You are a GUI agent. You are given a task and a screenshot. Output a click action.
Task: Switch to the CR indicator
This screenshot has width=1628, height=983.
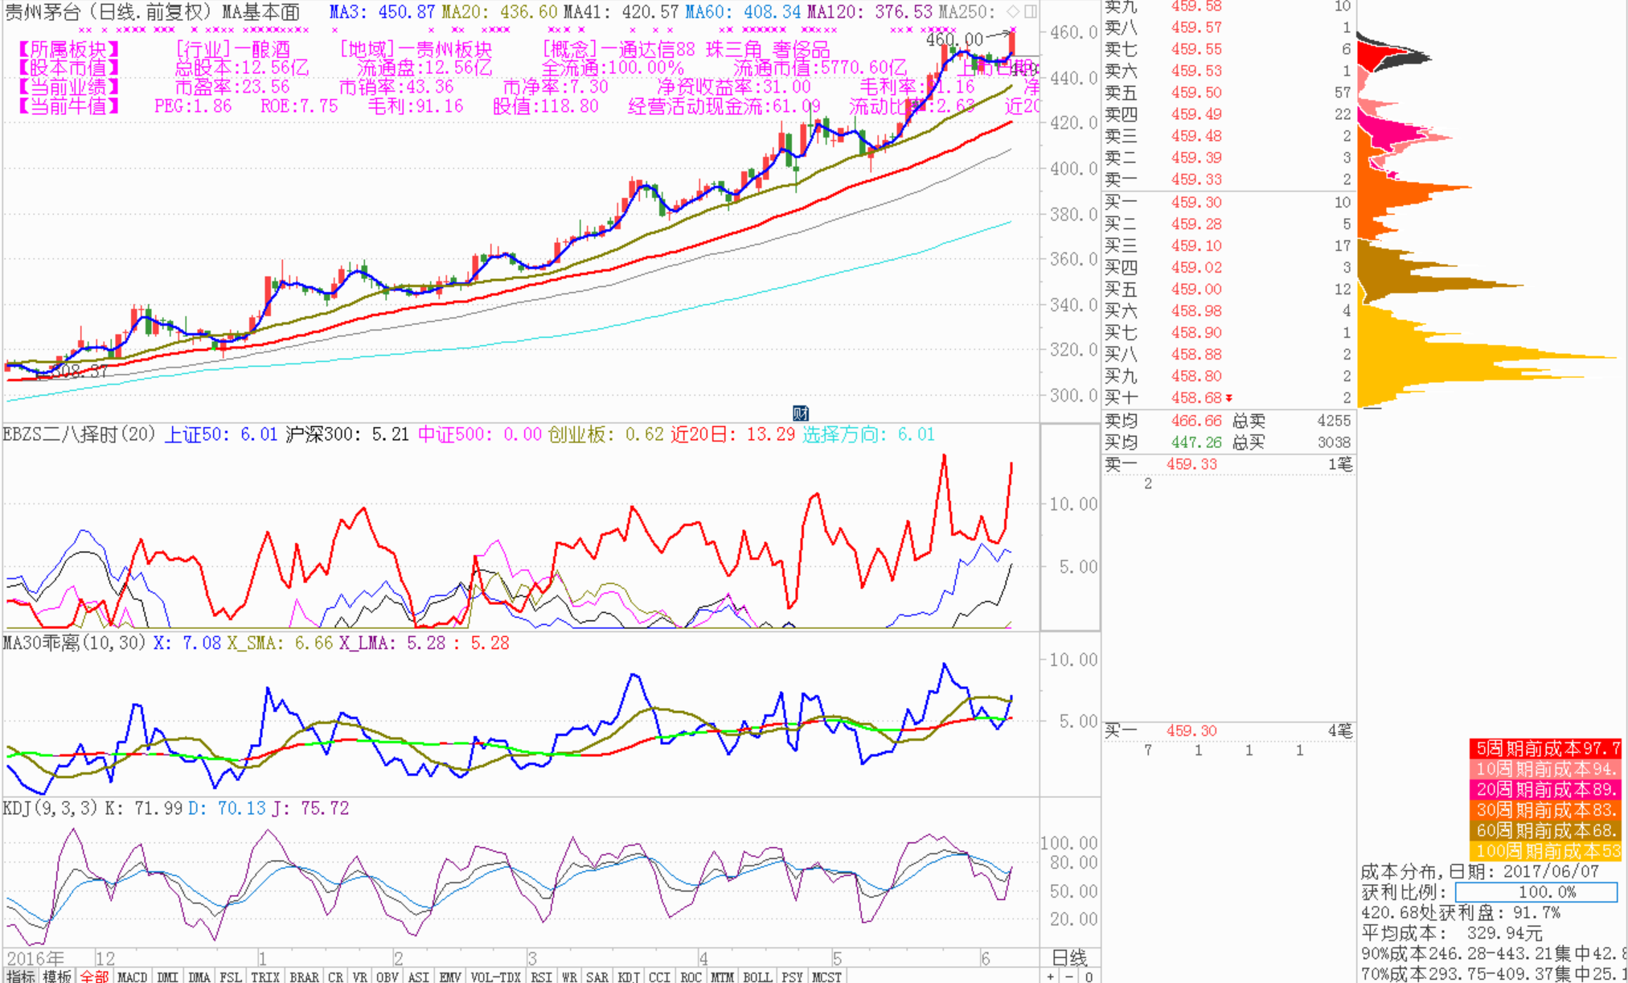(335, 977)
